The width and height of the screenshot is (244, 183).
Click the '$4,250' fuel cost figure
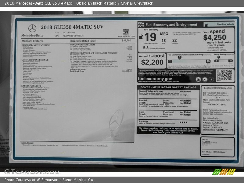click(215, 37)
